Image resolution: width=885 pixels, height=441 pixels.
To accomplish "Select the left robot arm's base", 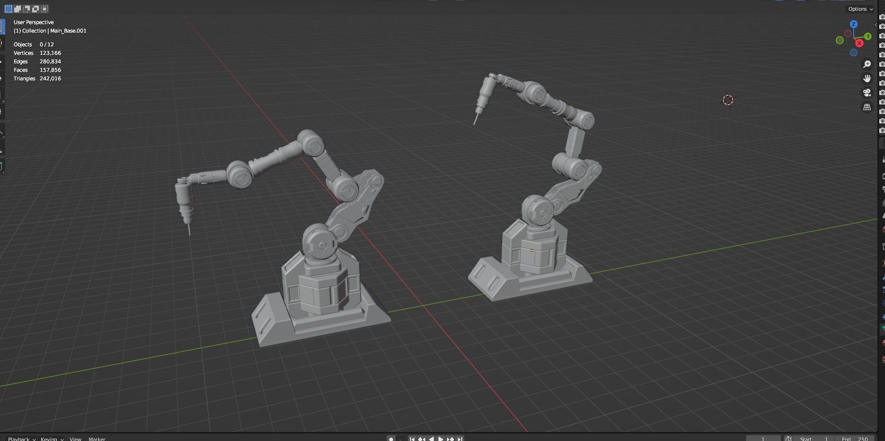I will (321, 302).
